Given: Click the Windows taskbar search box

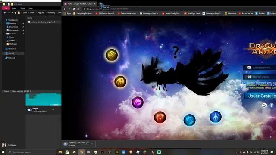Looking at the screenshot, I should (31, 152).
